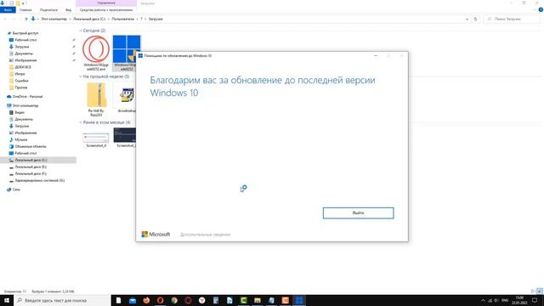Click the Up one level arrow in Explorer
Image resolution: width=544 pixels, height=306 pixels.
26,19
